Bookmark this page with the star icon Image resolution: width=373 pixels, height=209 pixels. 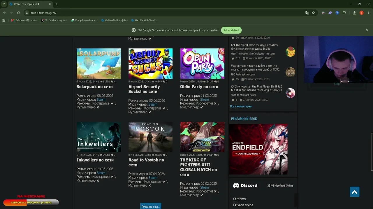point(314,13)
